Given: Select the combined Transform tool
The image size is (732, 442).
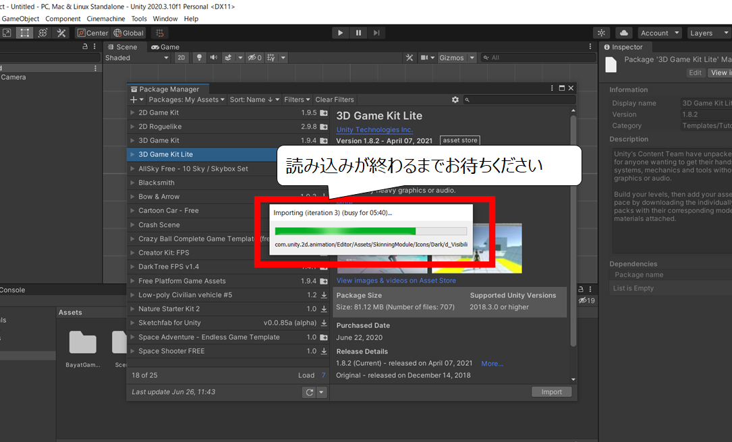Looking at the screenshot, I should (43, 32).
